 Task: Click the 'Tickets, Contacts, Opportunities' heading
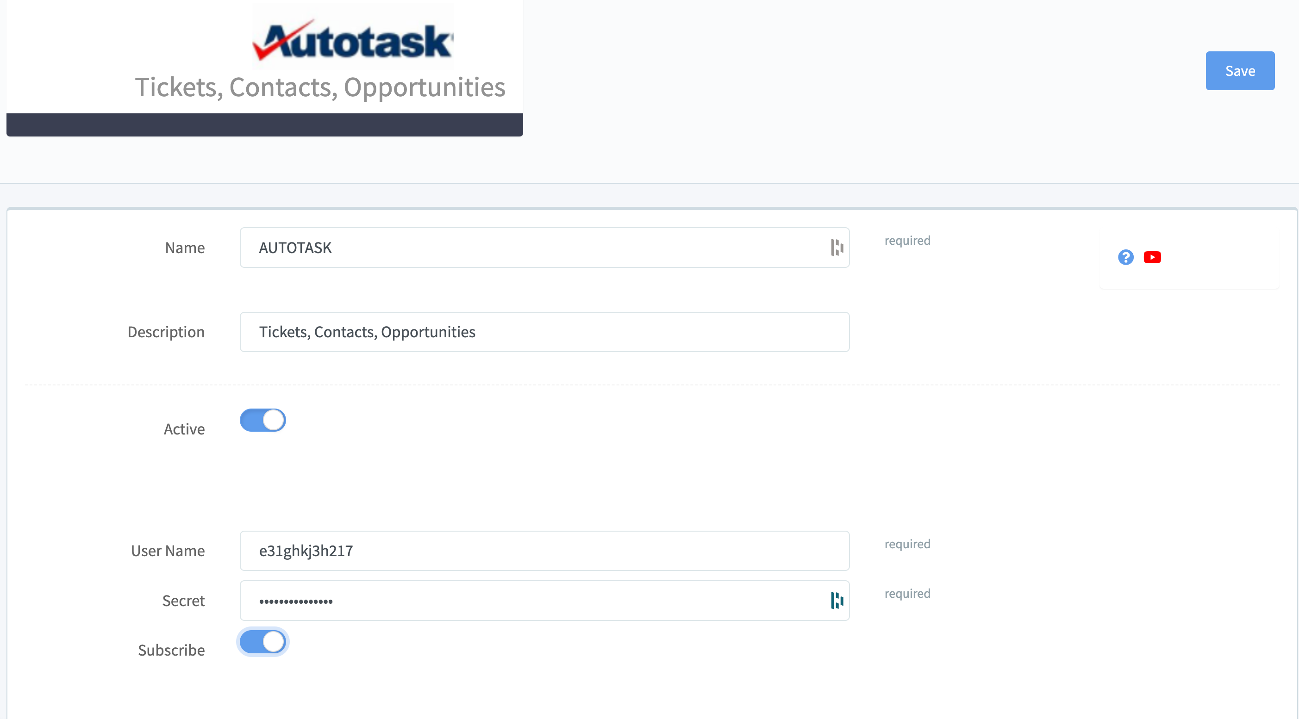pos(320,87)
